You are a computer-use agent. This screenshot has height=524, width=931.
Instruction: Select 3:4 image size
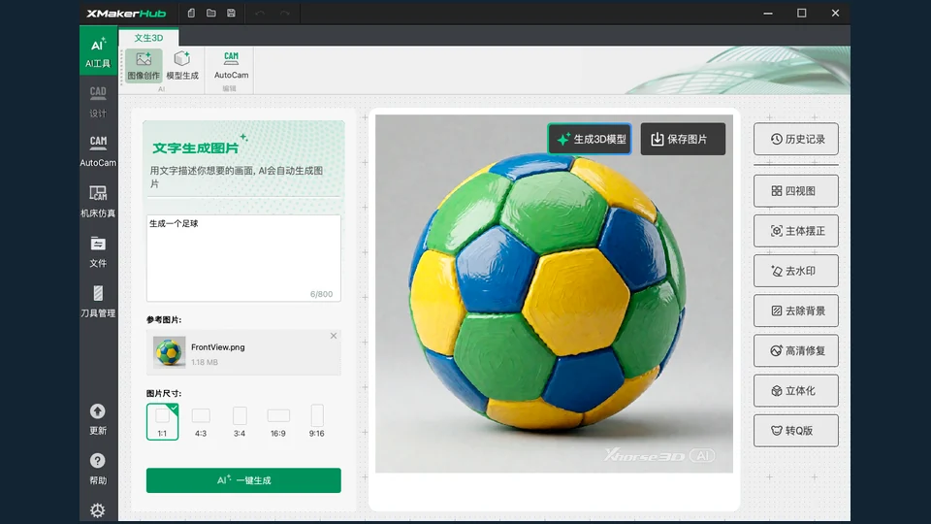click(240, 421)
